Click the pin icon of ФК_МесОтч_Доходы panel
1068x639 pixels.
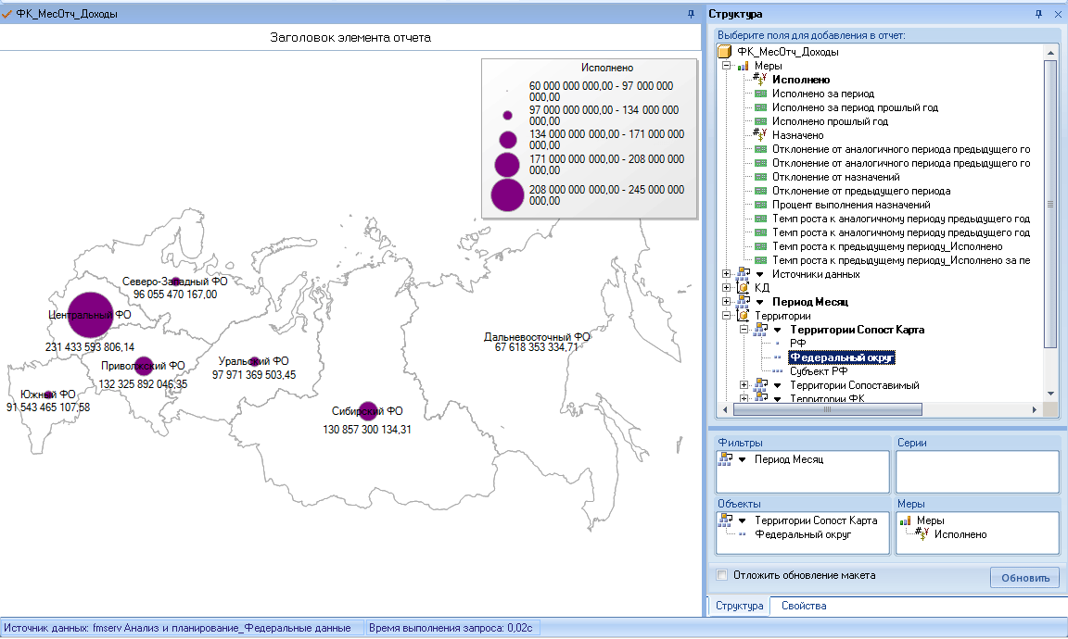(691, 14)
